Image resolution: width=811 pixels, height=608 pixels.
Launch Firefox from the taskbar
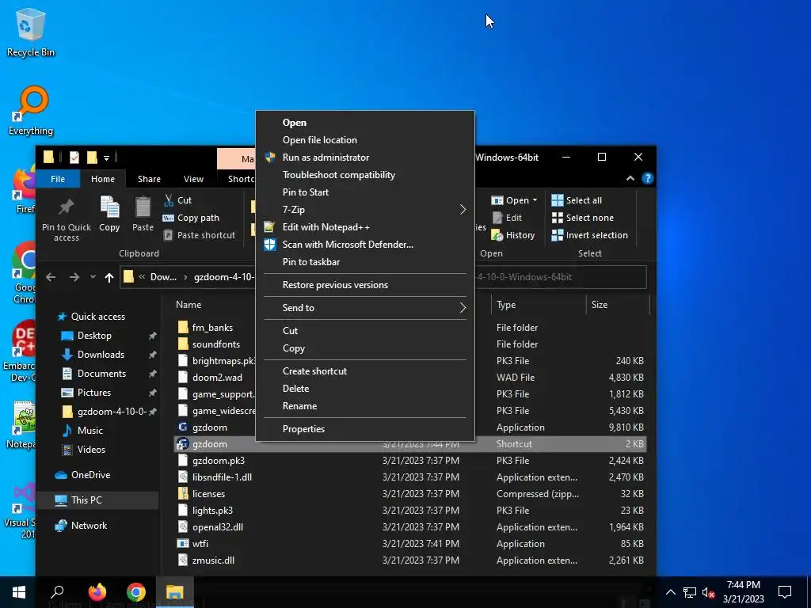[97, 592]
